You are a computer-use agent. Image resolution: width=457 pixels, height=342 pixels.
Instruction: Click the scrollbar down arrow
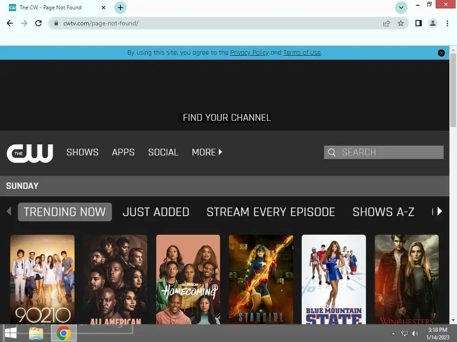tap(453, 320)
